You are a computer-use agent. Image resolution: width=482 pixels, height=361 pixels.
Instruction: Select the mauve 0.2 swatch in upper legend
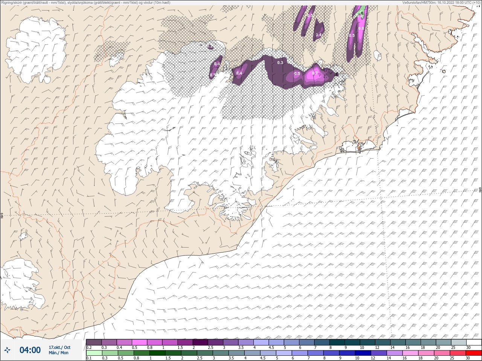(94, 342)
